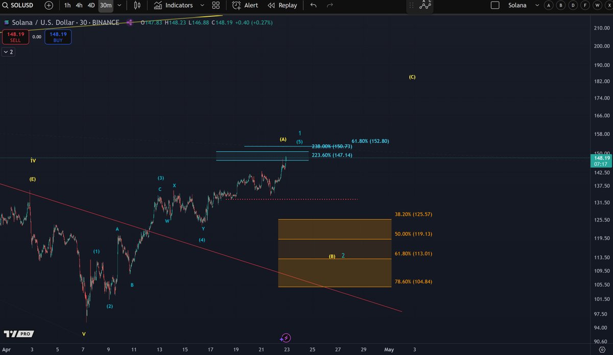Undo the last chart action
613x355 pixels.
point(313,6)
